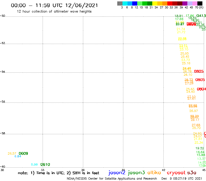The image size is (206, 181).
Task: Pick the dark blue 12 ft legend swatch
Action: tap(135, 3)
